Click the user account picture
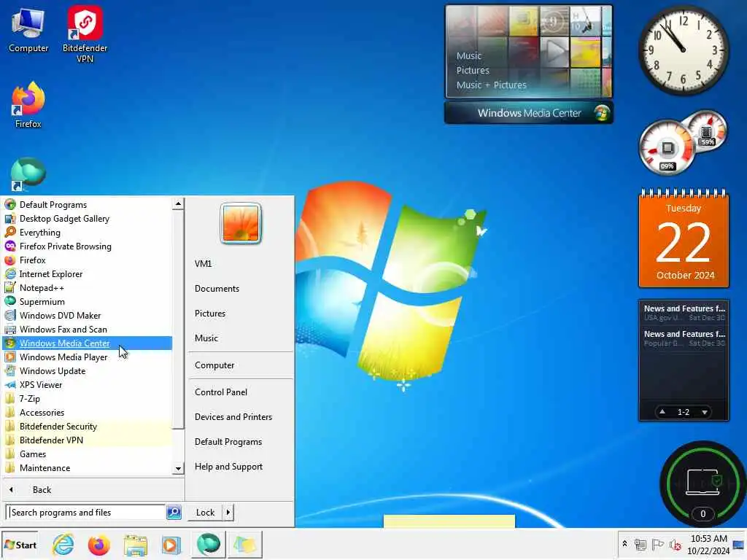 (241, 223)
